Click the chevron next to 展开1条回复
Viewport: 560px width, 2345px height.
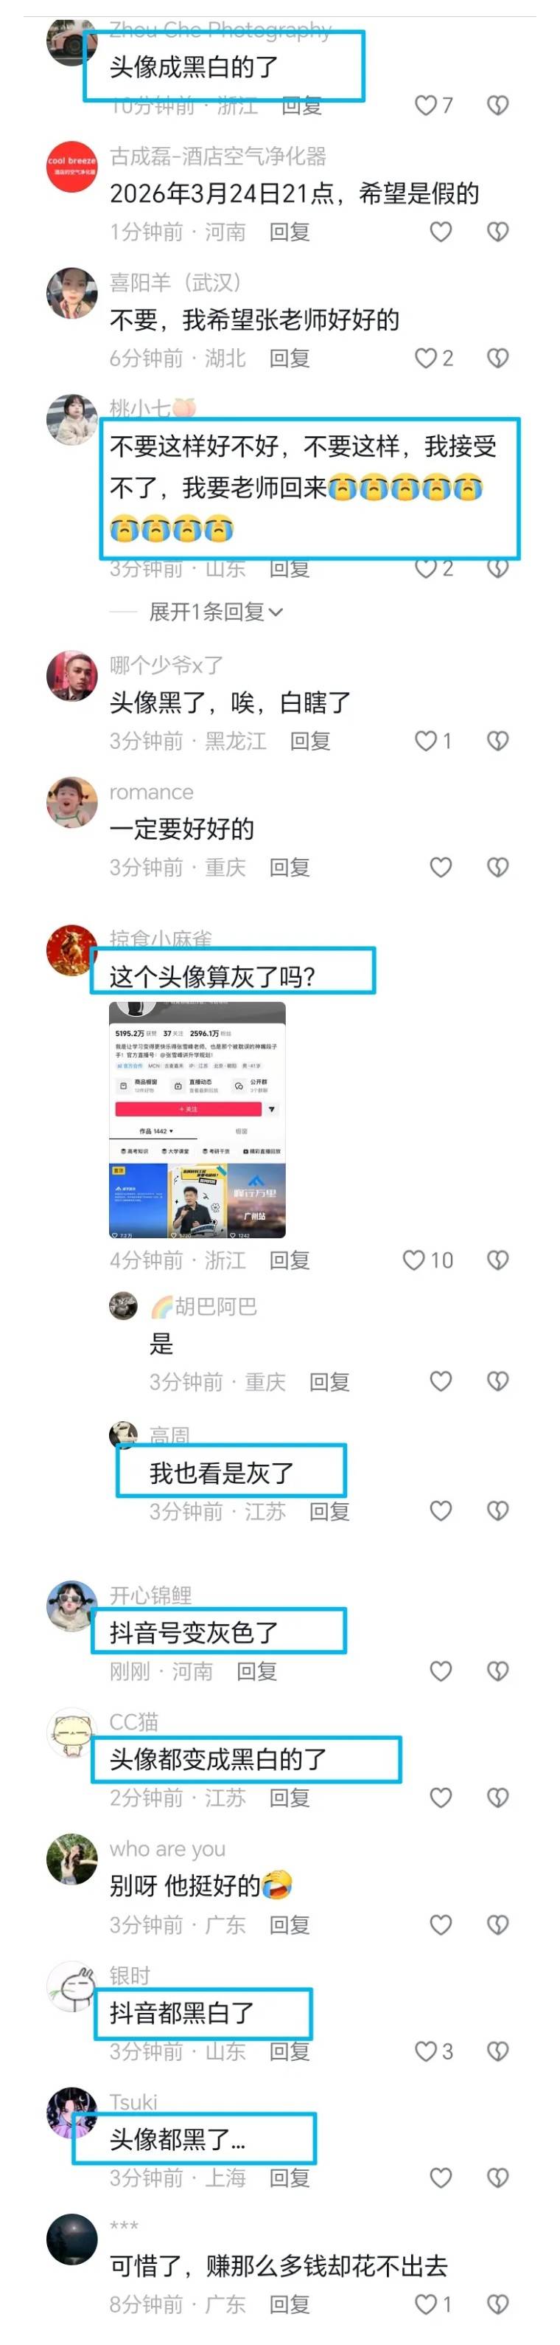tap(276, 612)
